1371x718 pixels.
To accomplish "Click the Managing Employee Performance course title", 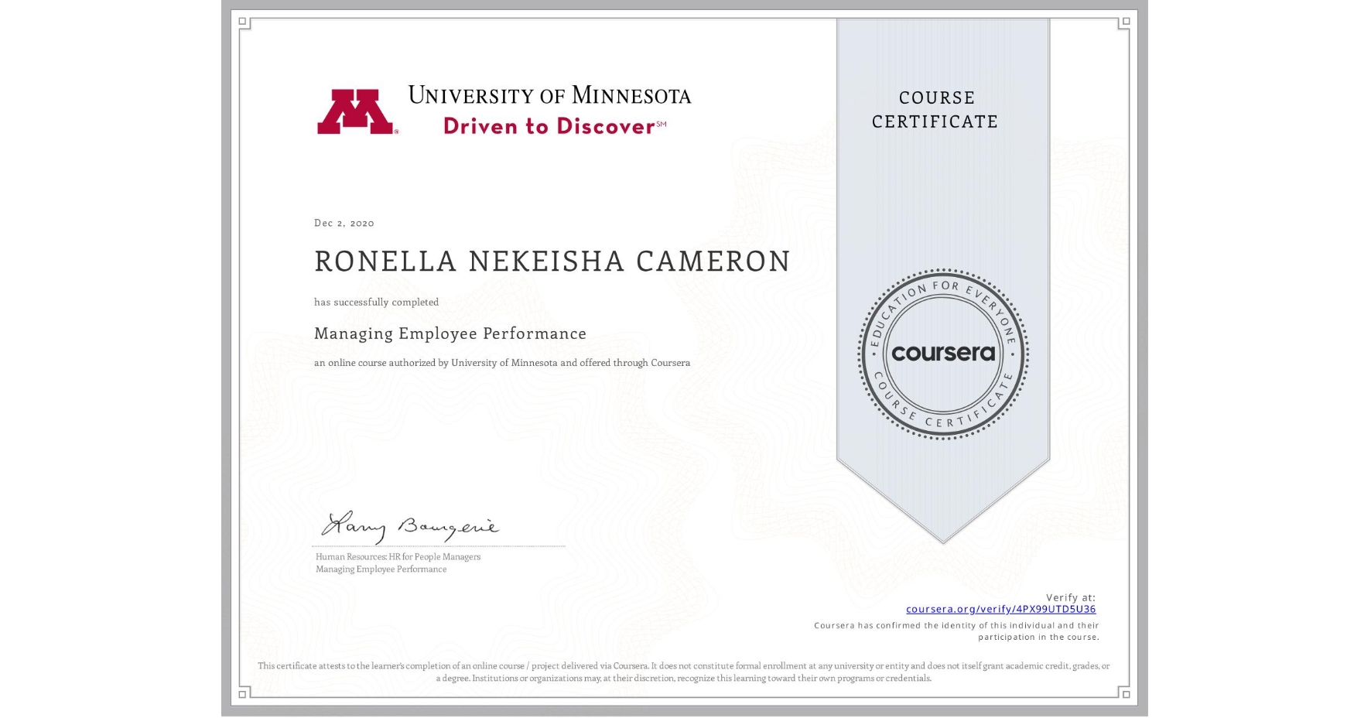I will 450,333.
